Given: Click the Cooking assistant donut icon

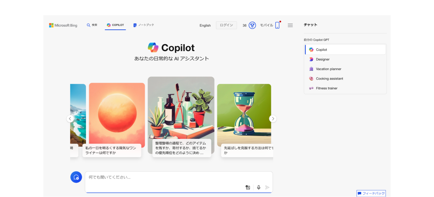Looking at the screenshot, I should tap(311, 78).
